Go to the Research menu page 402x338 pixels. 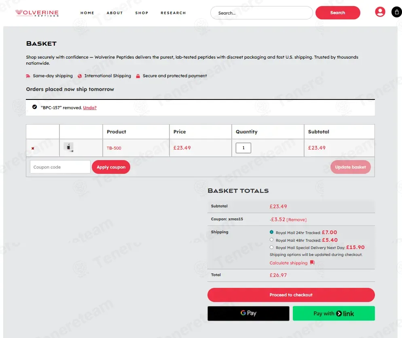pos(173,13)
